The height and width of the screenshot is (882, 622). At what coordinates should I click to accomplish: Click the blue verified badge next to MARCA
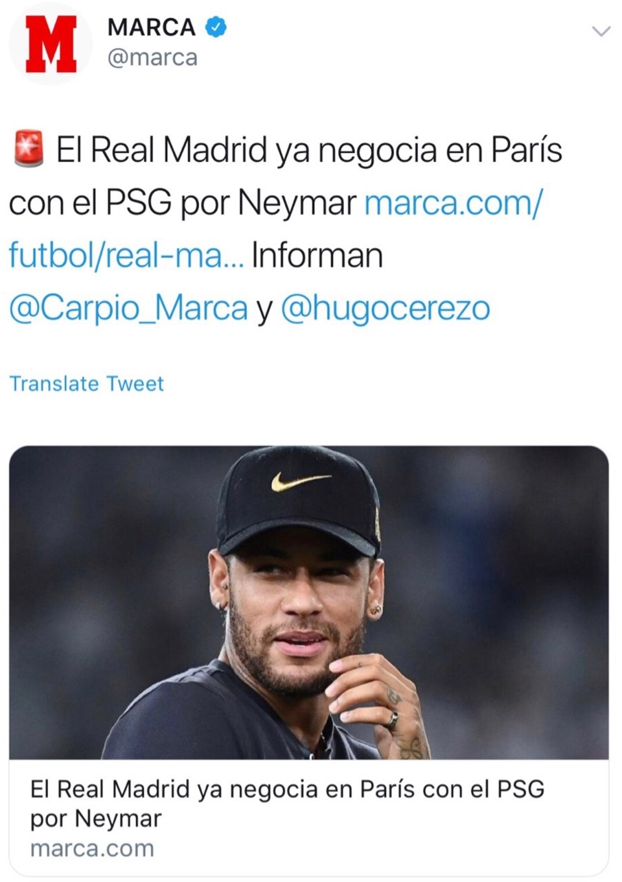click(216, 27)
